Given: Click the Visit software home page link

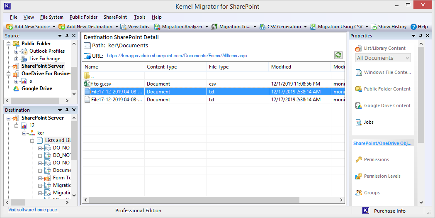Looking at the screenshot, I should pos(33,210).
